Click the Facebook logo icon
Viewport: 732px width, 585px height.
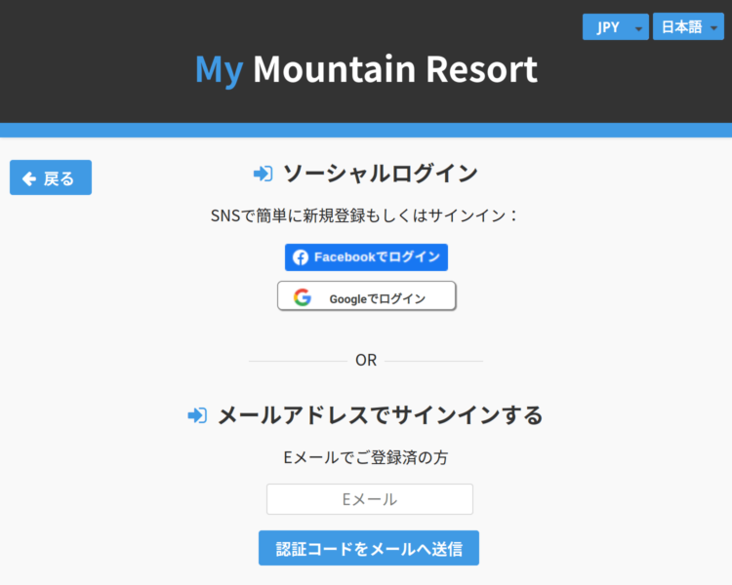[x=301, y=257]
